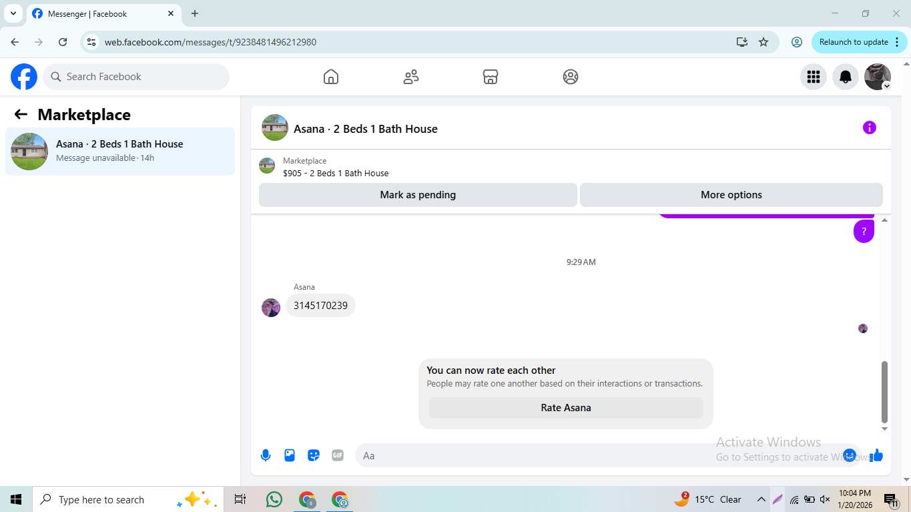Click the chat scrollbar up arrow
This screenshot has width=911, height=512.
pyautogui.click(x=885, y=220)
